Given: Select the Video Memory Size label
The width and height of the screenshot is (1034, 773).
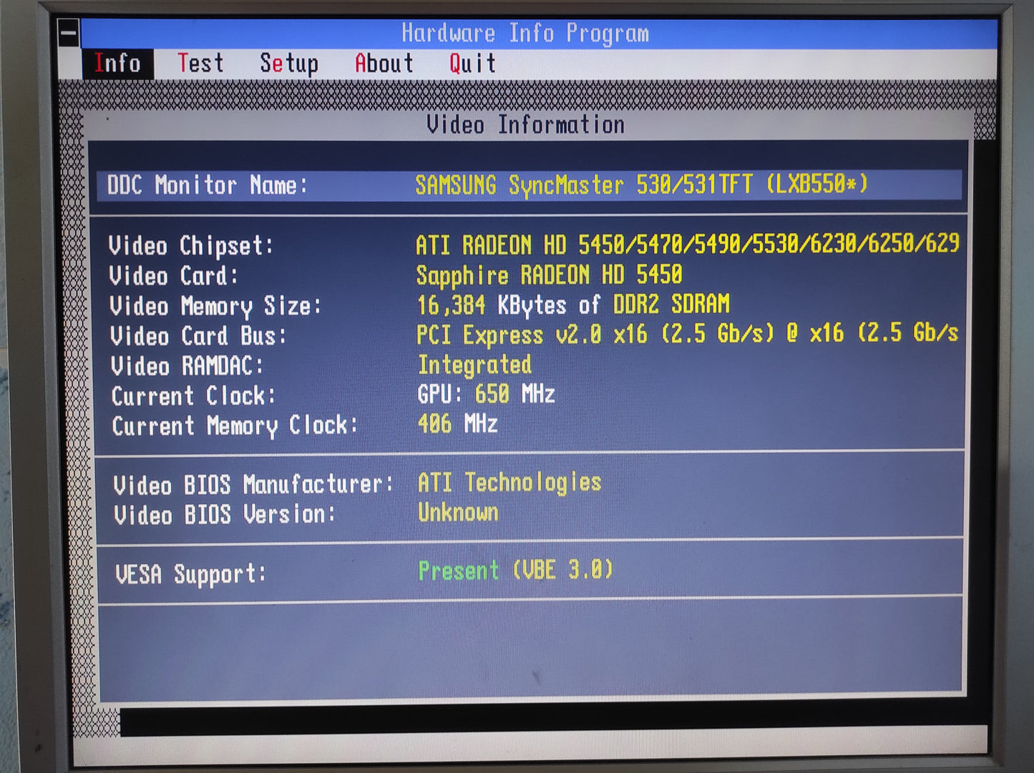Looking at the screenshot, I should (215, 307).
